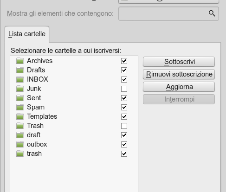Select the Templates folder icon
The width and height of the screenshot is (226, 192).
click(x=20, y=116)
